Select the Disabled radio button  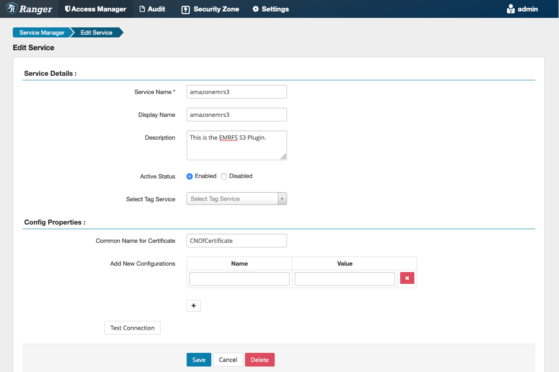(224, 176)
